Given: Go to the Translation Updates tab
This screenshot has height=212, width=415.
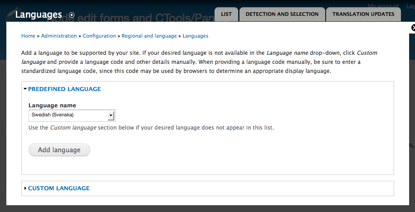Looking at the screenshot, I should coord(363,14).
